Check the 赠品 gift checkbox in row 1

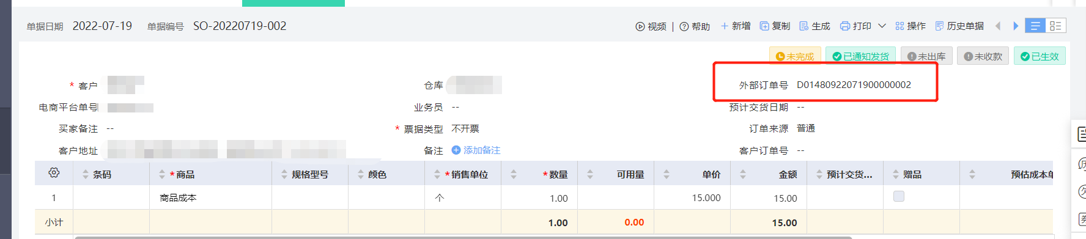coord(899,196)
